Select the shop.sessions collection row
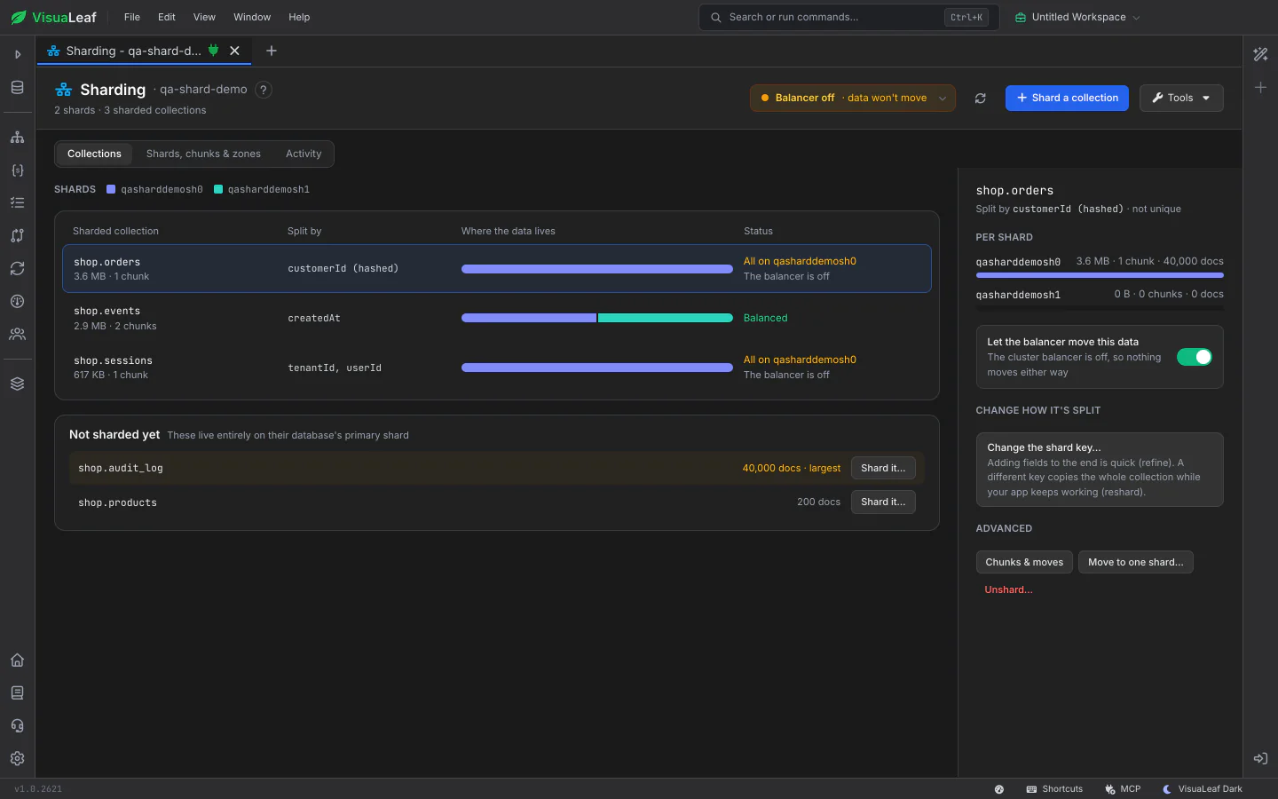This screenshot has height=799, width=1278. [x=497, y=368]
